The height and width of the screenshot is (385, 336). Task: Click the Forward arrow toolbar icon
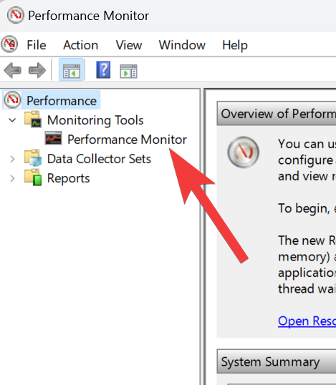[x=37, y=70]
